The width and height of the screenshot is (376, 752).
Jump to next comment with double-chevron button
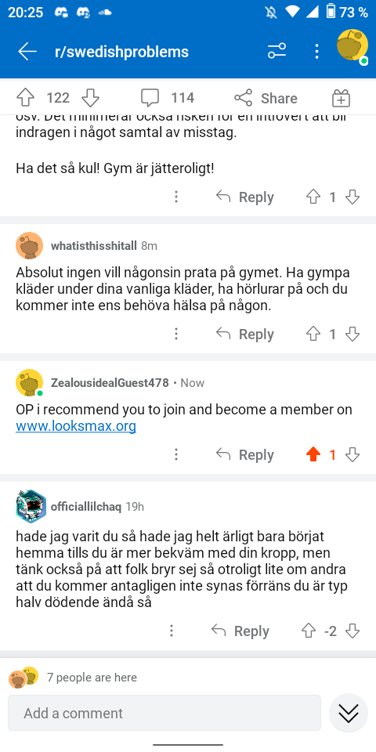(348, 713)
